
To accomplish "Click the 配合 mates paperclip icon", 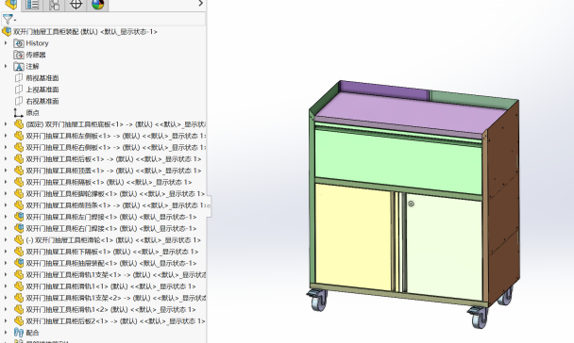I will pos(19,333).
